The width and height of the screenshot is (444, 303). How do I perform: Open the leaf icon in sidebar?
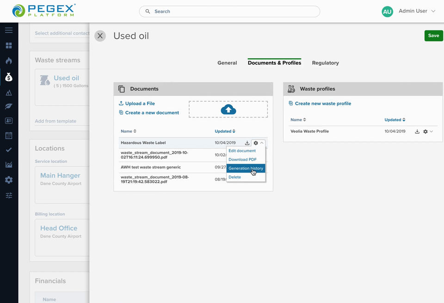click(9, 106)
